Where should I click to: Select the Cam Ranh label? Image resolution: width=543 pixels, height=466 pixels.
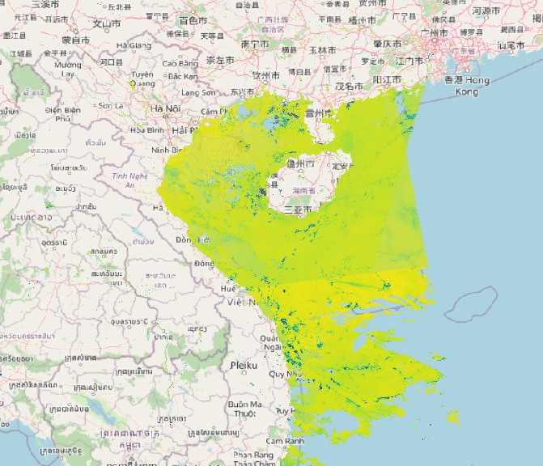[285, 441]
